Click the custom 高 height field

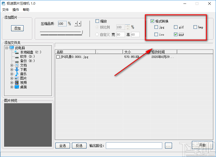135,34
